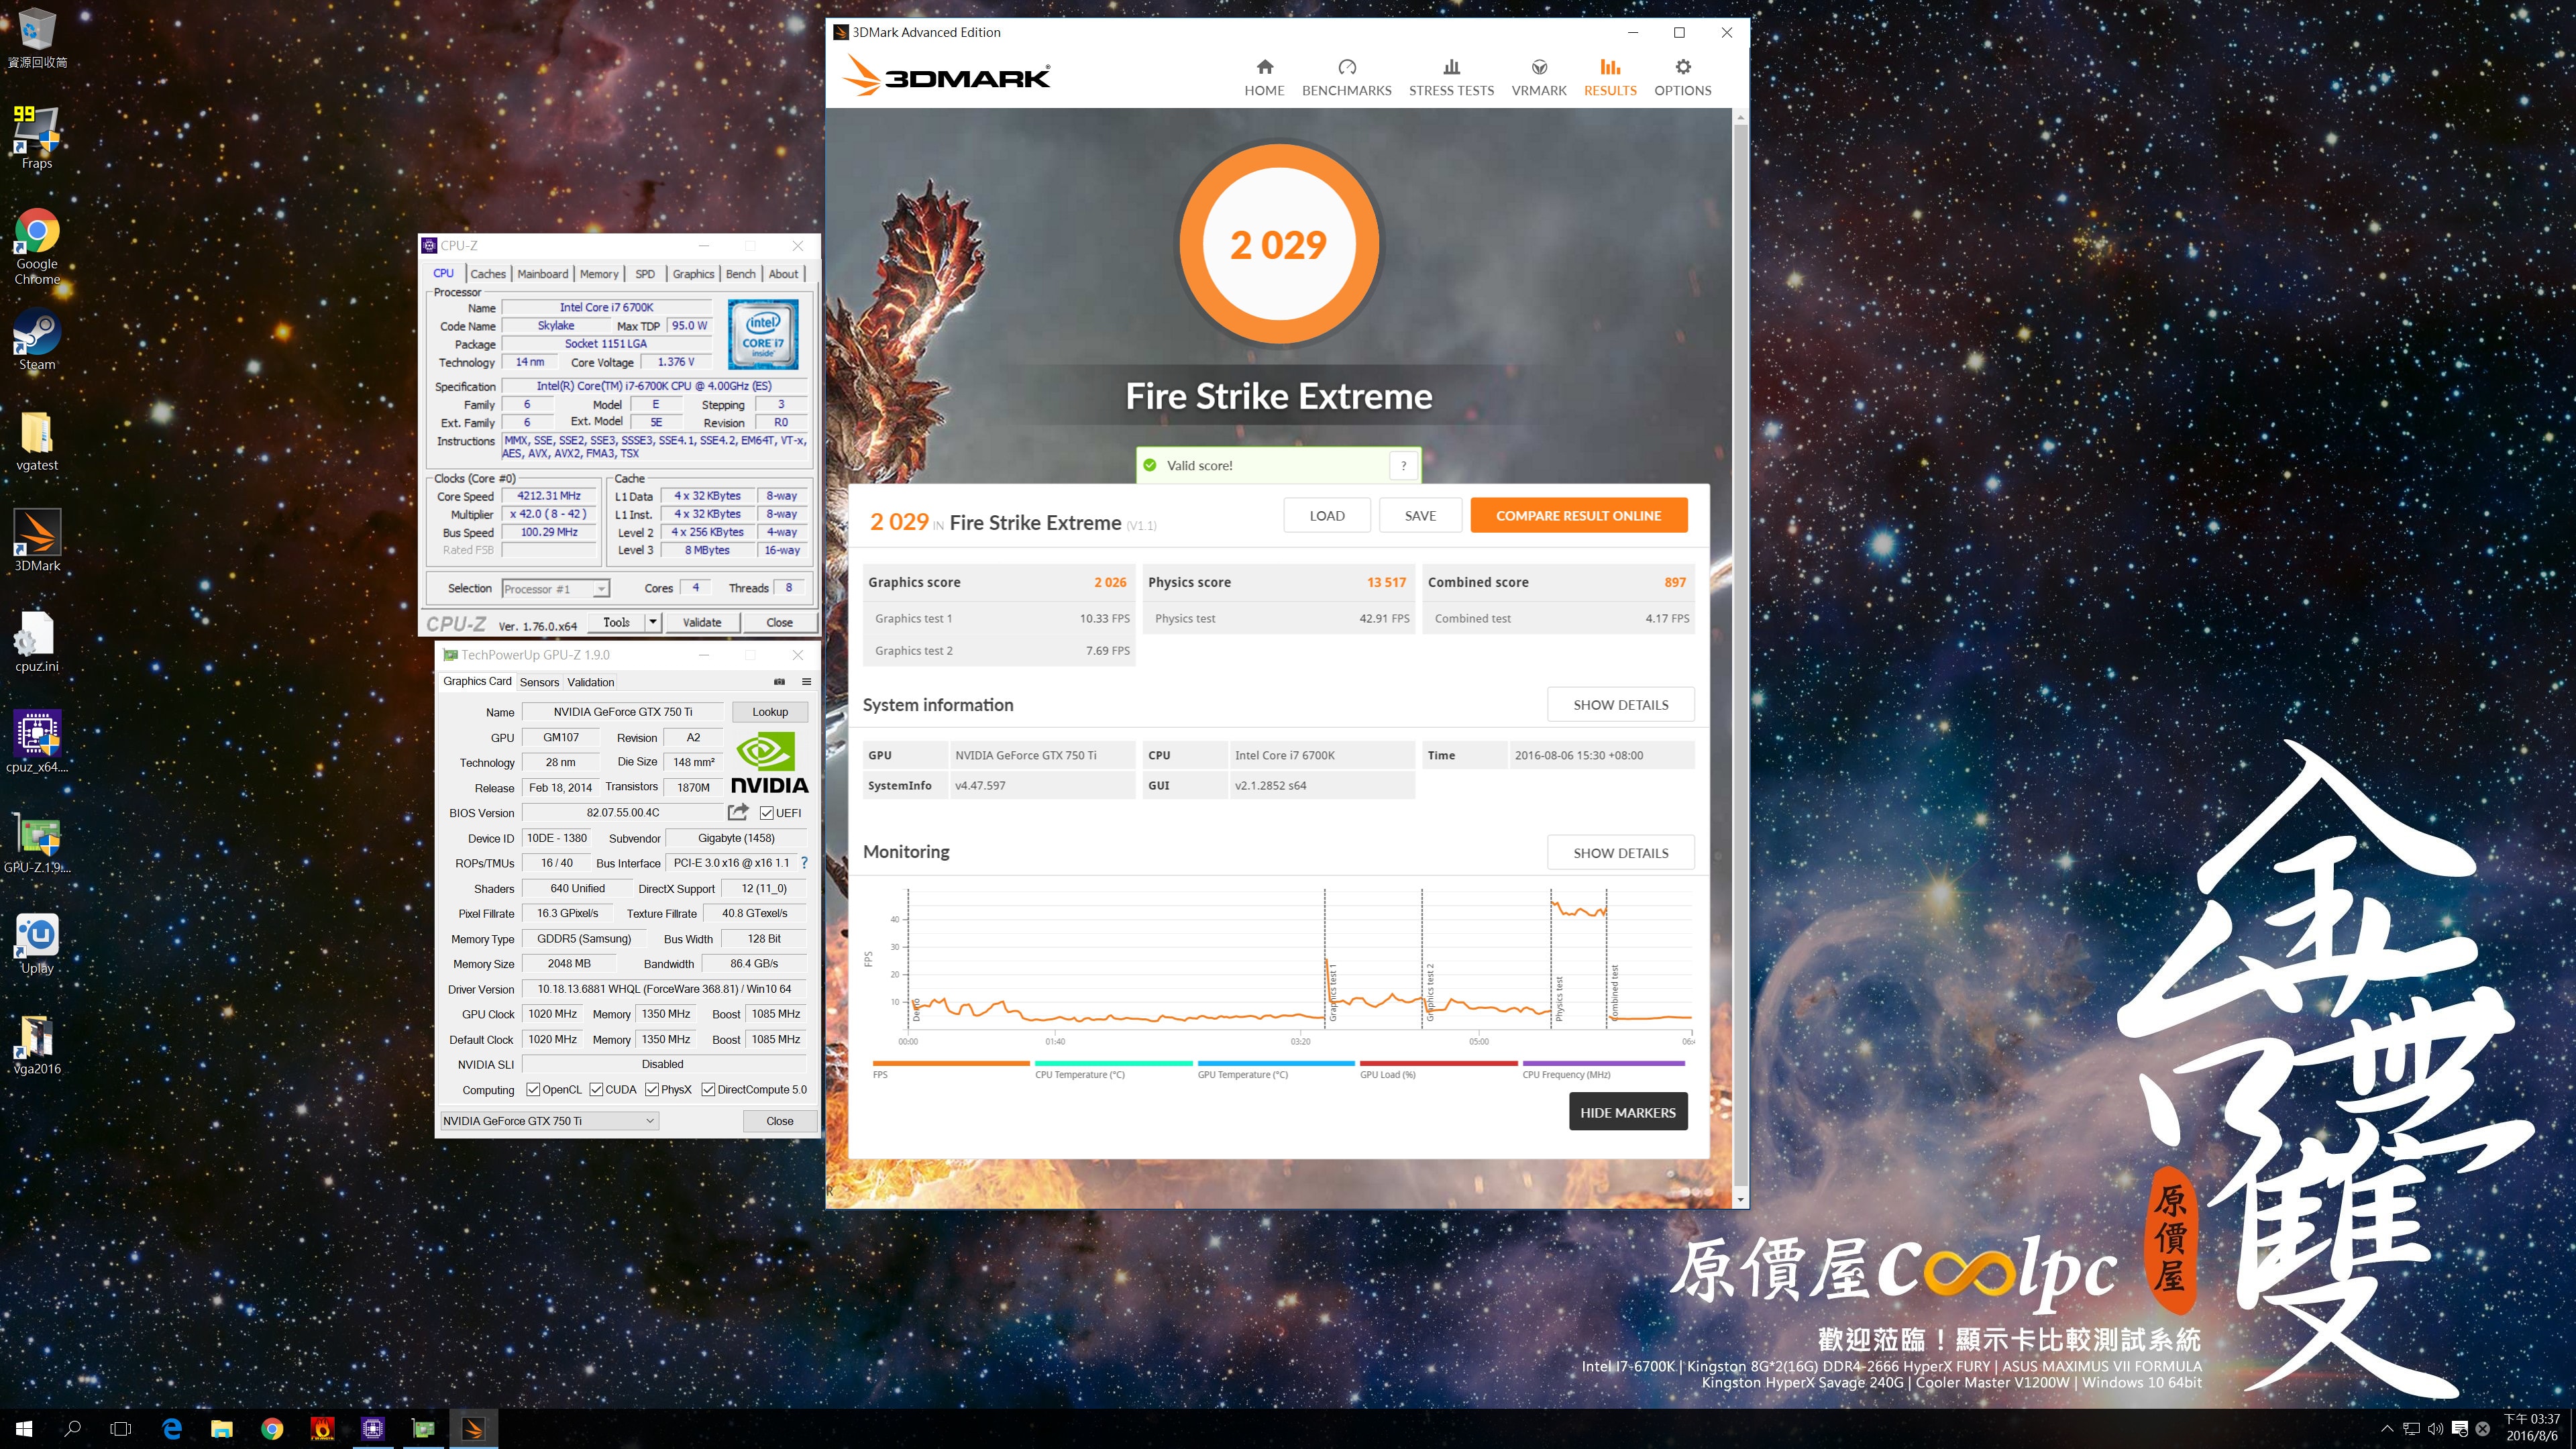Click LOAD button in 3DMark
Viewport: 2576px width, 1449px height.
(x=1327, y=515)
